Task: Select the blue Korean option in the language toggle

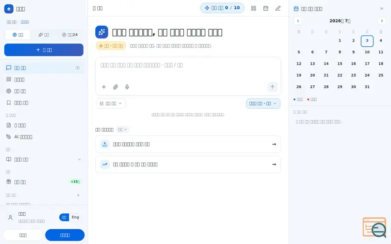Action: [x=64, y=217]
